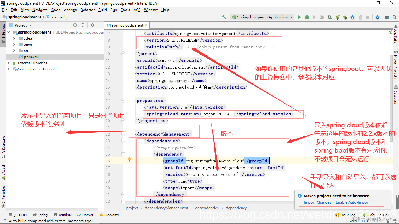Click the Build Project hammer icon
Screen dimensions: 399x224
click(224, 17)
